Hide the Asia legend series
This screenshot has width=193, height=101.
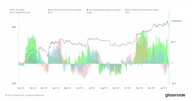89,13
